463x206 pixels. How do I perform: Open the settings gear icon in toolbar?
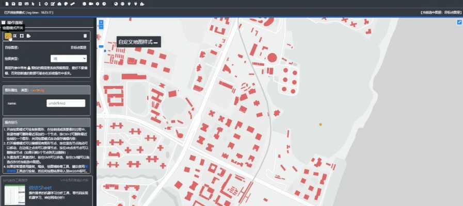98,4
